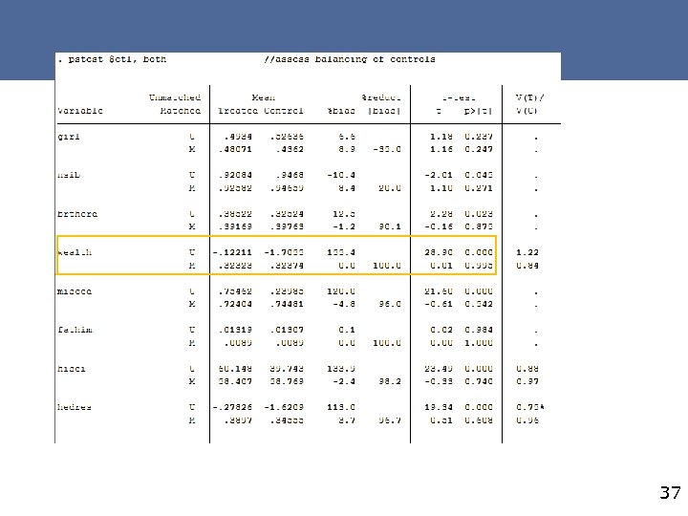Click the 'V(T)/V(C)' column header
688x516 pixels.
point(528,103)
